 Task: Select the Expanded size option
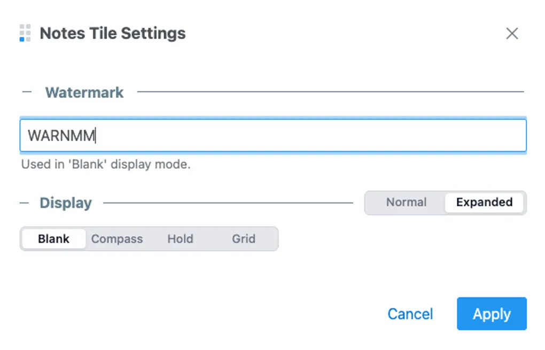484,203
